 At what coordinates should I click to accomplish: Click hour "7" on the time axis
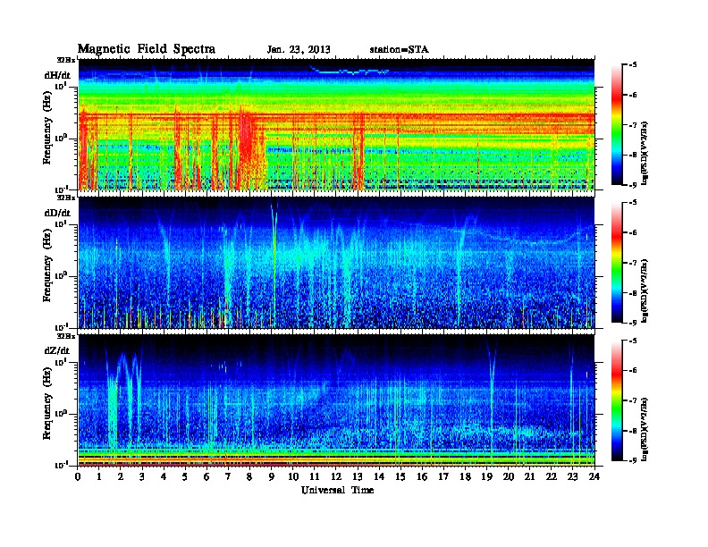point(228,476)
